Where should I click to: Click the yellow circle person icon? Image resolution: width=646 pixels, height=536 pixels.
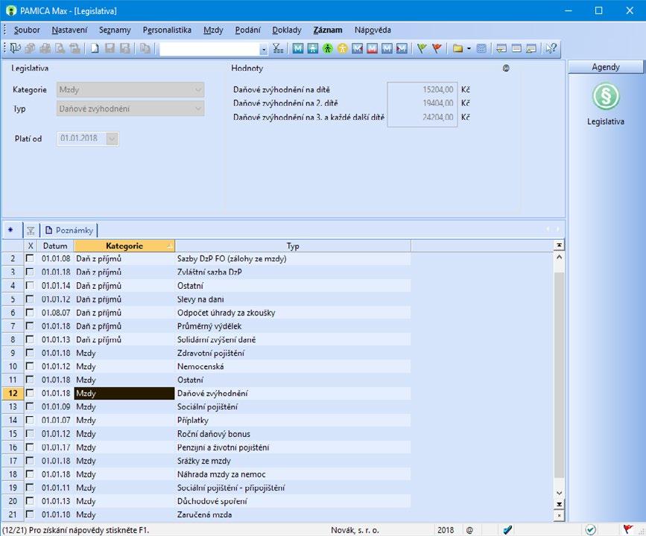coord(342,48)
